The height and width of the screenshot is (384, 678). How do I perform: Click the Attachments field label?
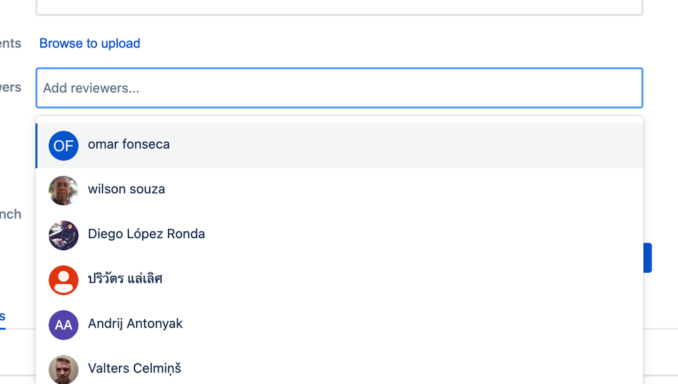point(10,43)
